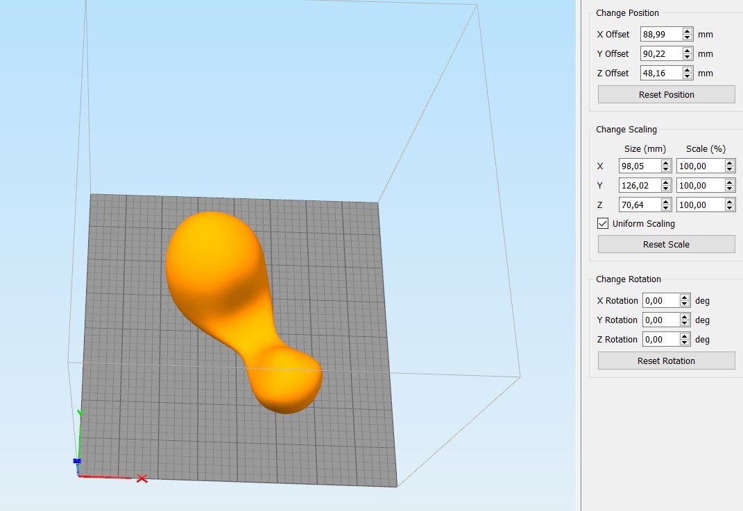The image size is (743, 511).
Task: Click the 'Change Rotation' group title
Action: pyautogui.click(x=629, y=279)
